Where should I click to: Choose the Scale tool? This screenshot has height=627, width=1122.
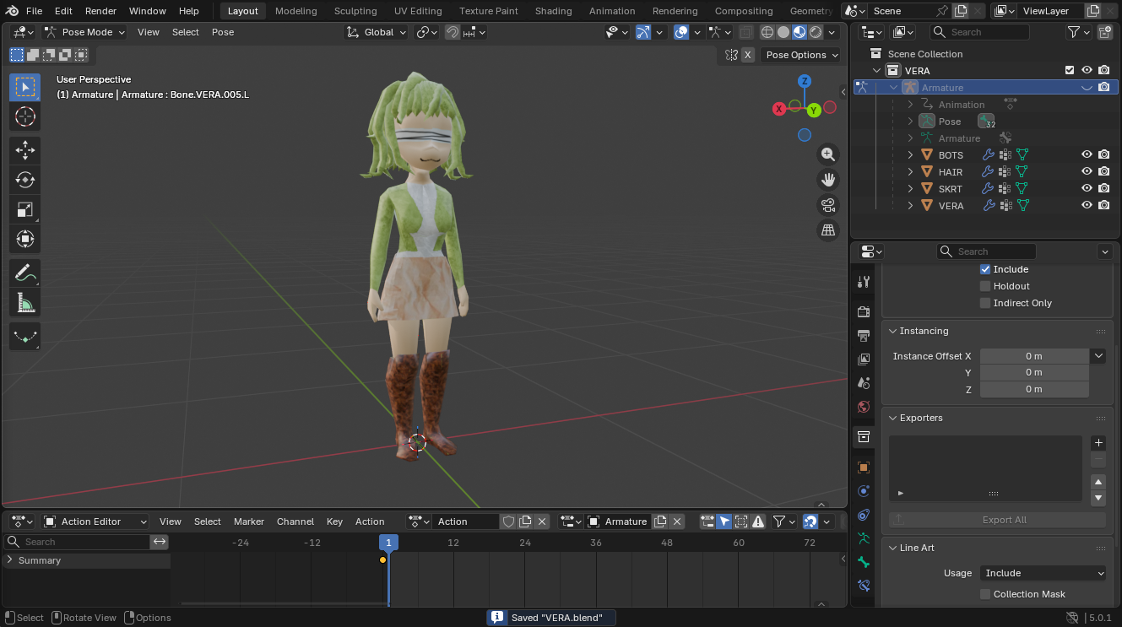(x=25, y=209)
